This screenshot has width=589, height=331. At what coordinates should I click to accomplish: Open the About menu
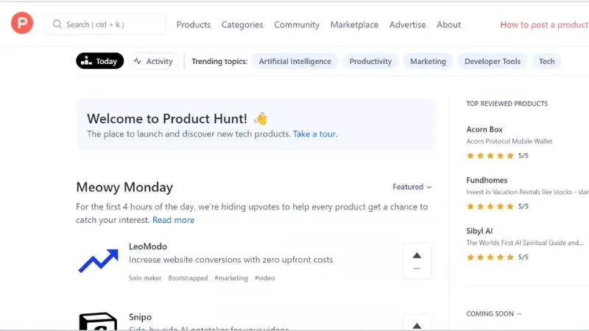(448, 25)
